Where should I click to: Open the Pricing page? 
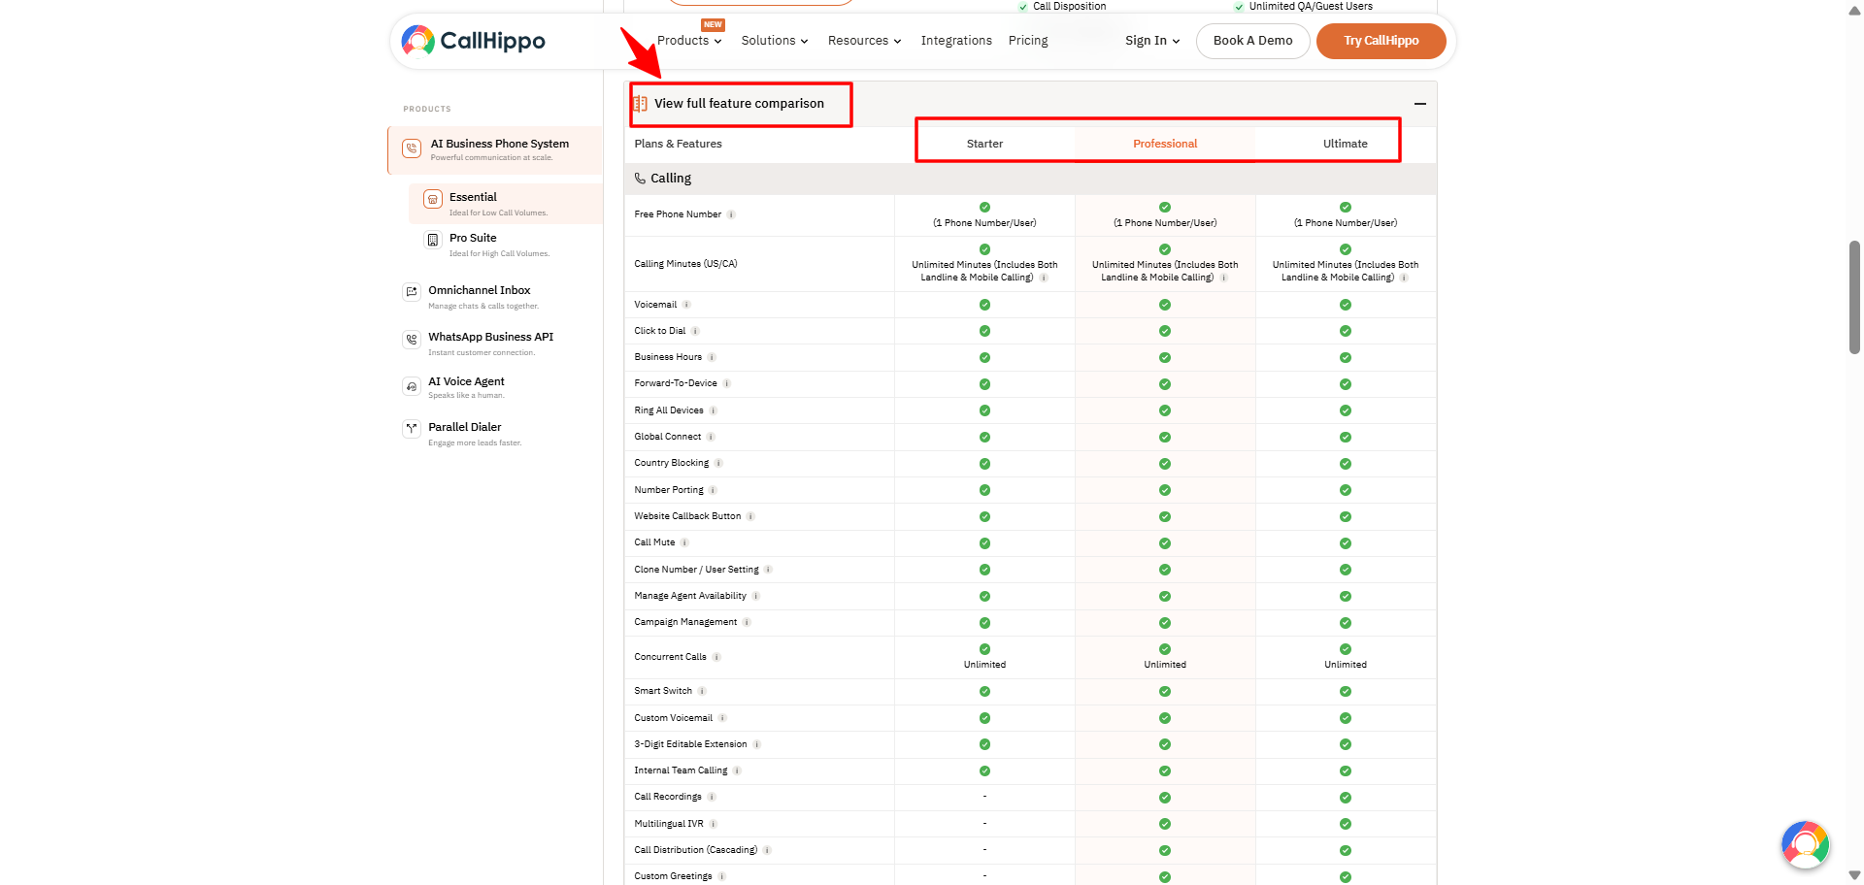point(1028,41)
